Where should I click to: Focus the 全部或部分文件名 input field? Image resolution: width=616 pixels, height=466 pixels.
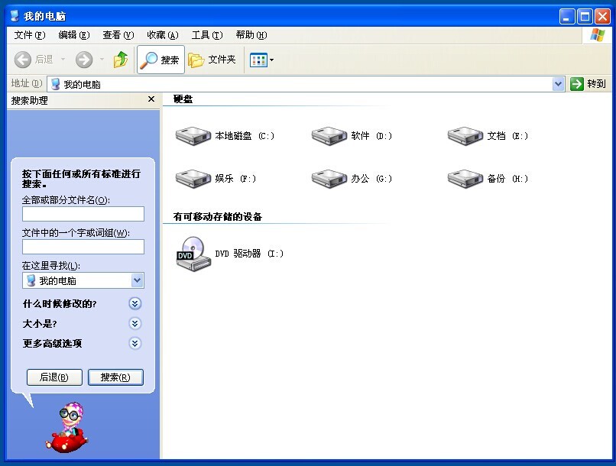[83, 214]
